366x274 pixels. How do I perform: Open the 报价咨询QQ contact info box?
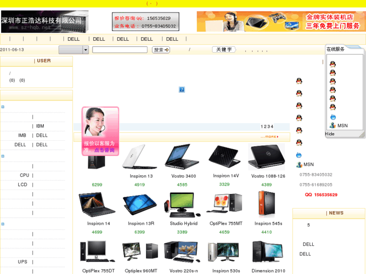[x=145, y=22]
